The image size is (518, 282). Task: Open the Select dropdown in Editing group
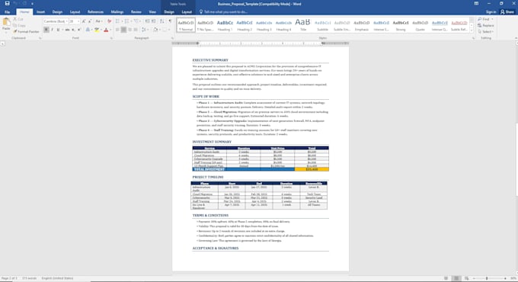[x=486, y=32]
